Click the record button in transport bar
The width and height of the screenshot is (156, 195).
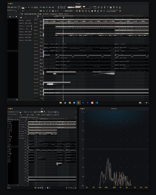(x=32, y=7)
